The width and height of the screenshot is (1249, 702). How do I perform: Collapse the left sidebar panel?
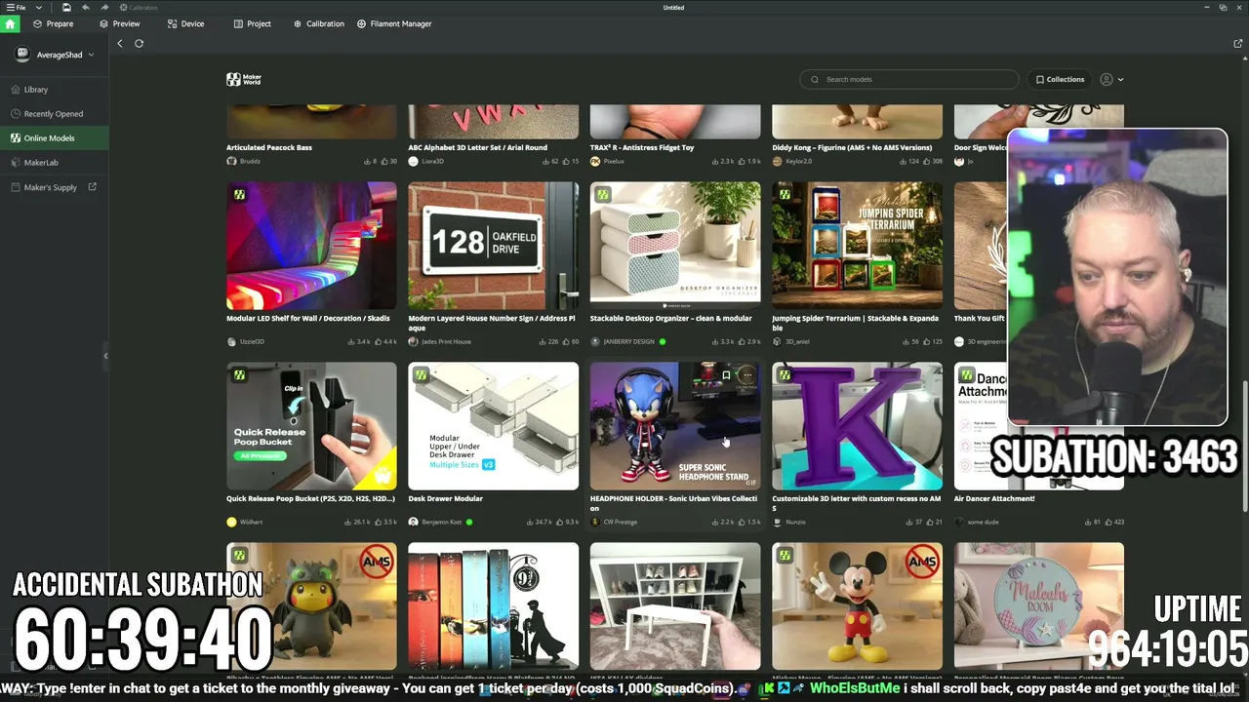[105, 356]
